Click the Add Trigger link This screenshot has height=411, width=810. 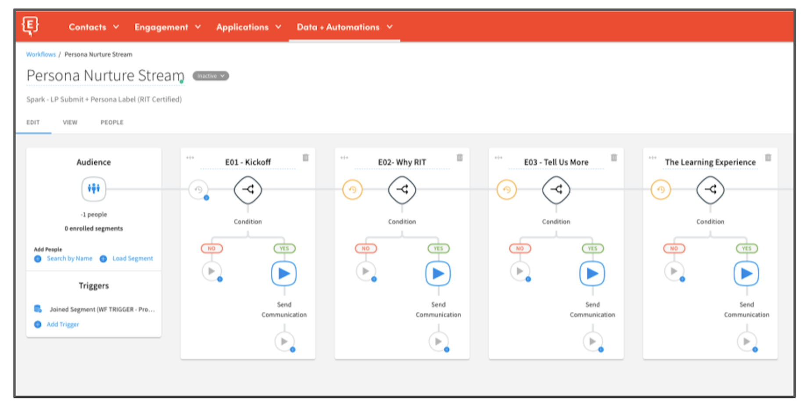(62, 324)
